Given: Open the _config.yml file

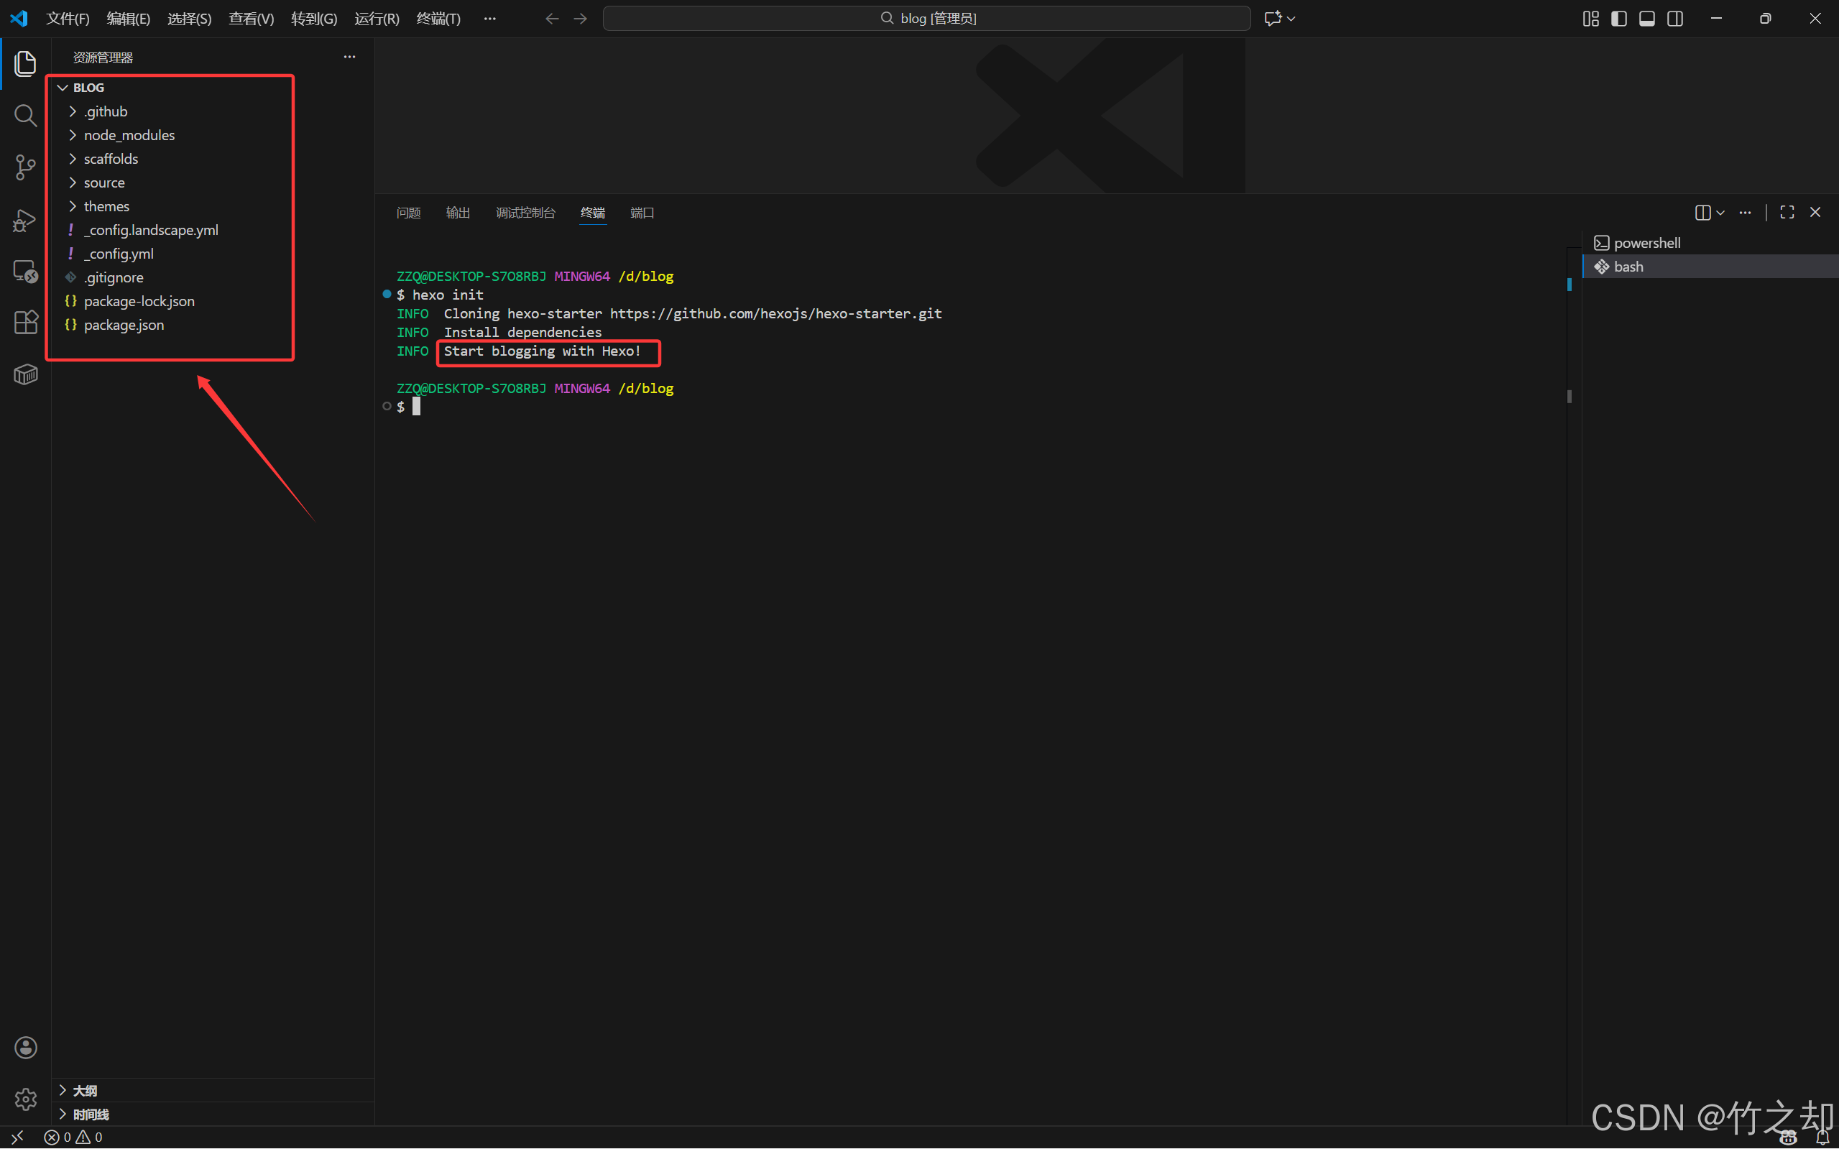Looking at the screenshot, I should point(119,254).
